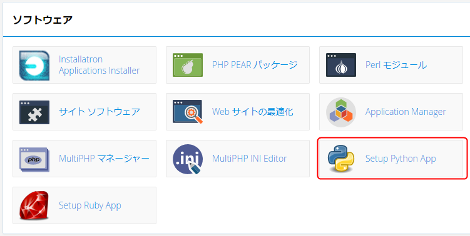This screenshot has width=470, height=236.
Task: Click the Application Manager cubes icon
Action: tap(341, 112)
